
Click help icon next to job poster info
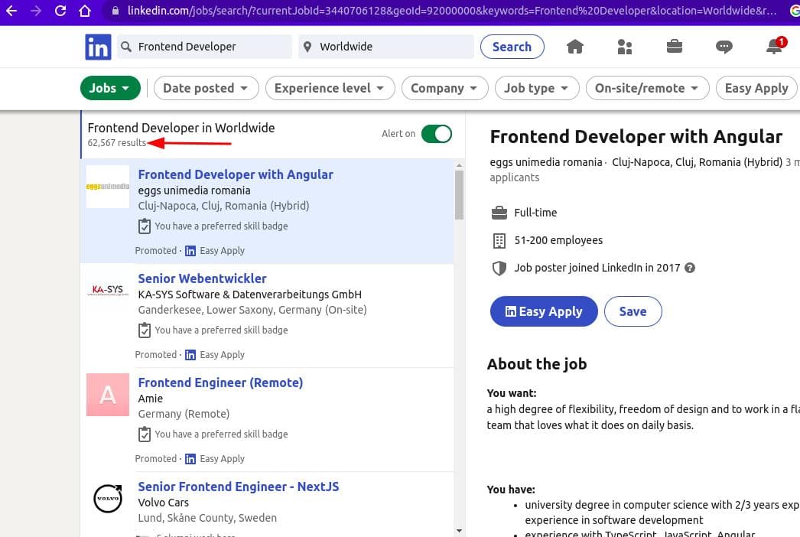690,268
